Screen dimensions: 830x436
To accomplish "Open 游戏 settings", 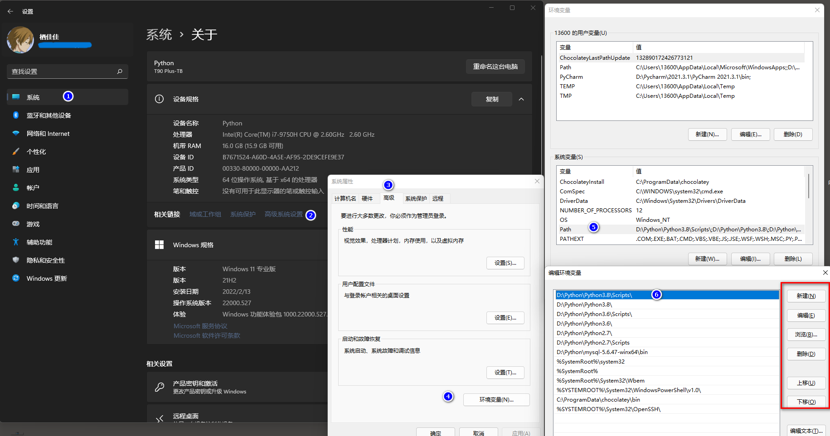I will point(68,224).
